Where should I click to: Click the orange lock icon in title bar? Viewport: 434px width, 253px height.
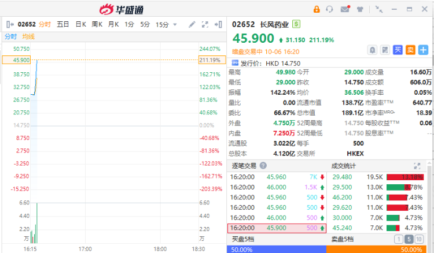point(317,9)
